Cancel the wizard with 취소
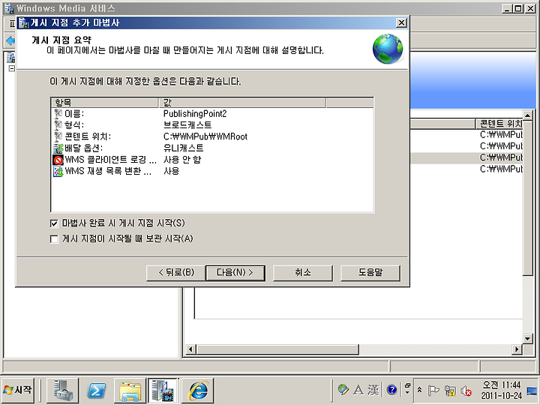 click(x=303, y=273)
